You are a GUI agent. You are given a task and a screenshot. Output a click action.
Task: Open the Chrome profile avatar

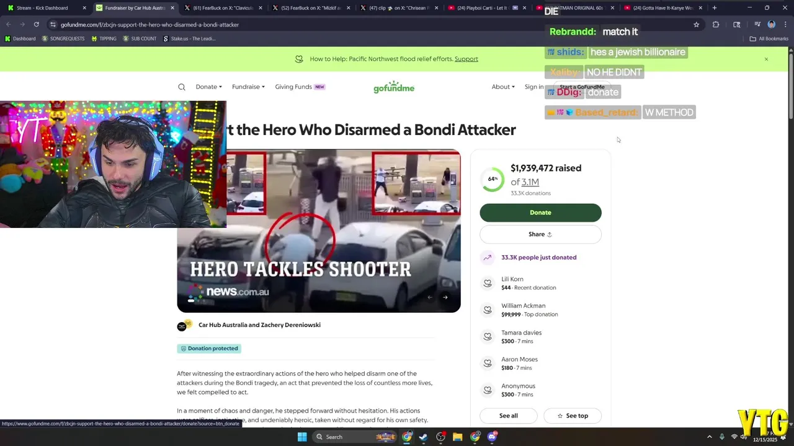tap(771, 24)
